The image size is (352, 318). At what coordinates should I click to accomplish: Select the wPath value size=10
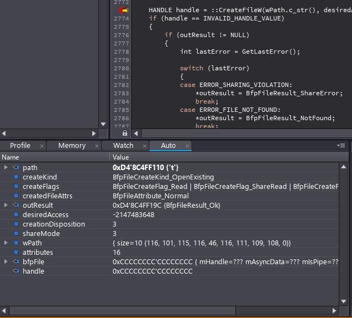pos(202,243)
